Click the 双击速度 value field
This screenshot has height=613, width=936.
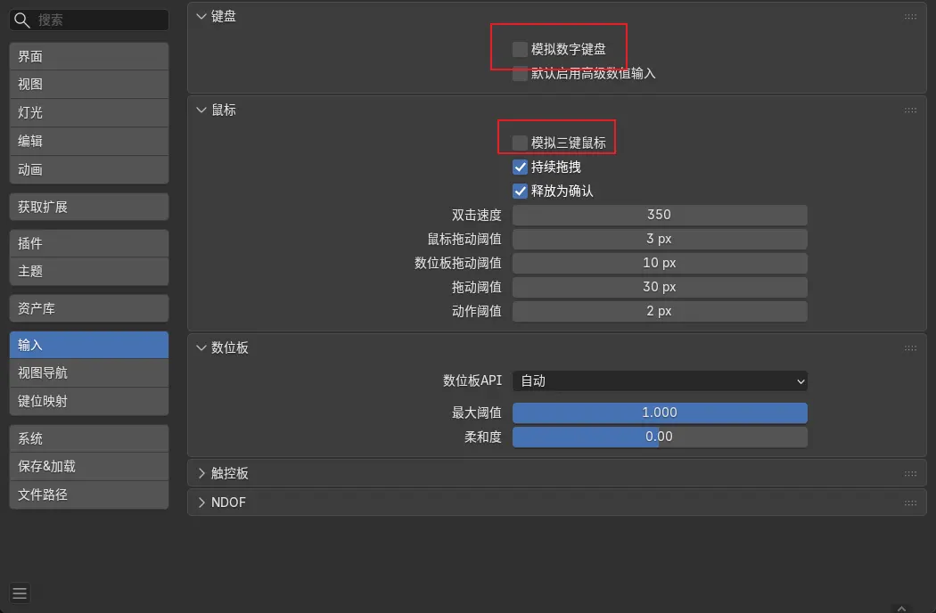tap(660, 215)
